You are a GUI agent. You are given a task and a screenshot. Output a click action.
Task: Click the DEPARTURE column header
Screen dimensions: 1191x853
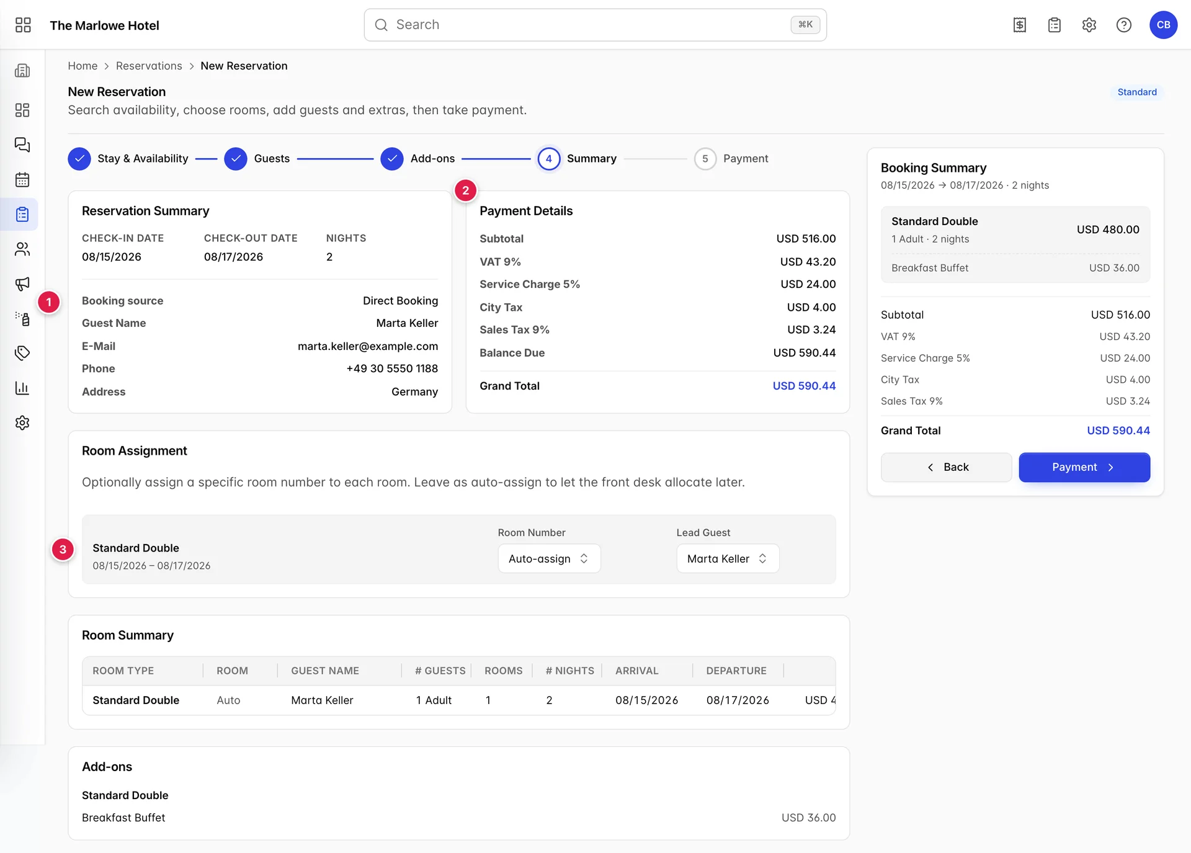coord(736,671)
